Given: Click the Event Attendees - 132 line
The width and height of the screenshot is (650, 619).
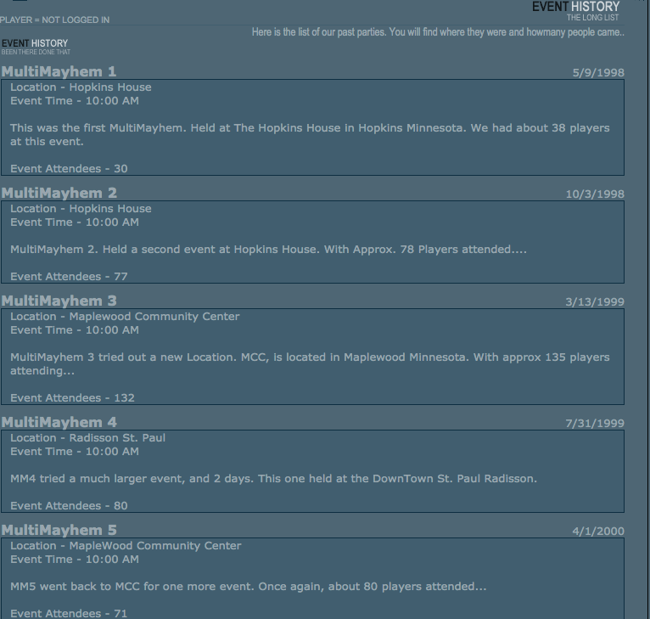Looking at the screenshot, I should click(72, 398).
